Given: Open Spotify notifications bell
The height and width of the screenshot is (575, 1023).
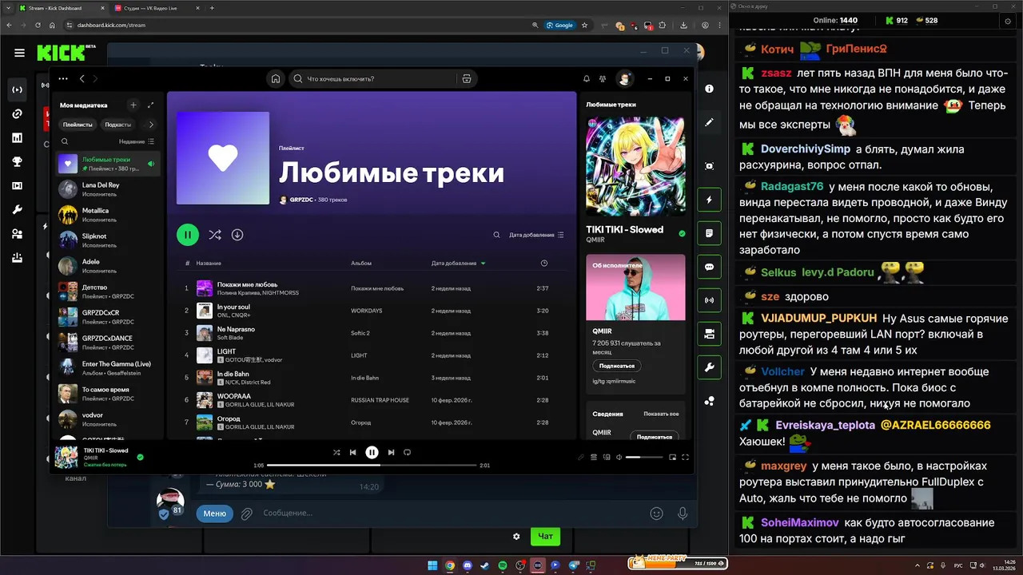Looking at the screenshot, I should 587,78.
